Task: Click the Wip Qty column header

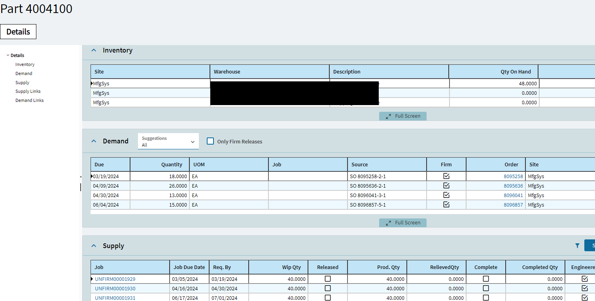Action: [x=278, y=267]
